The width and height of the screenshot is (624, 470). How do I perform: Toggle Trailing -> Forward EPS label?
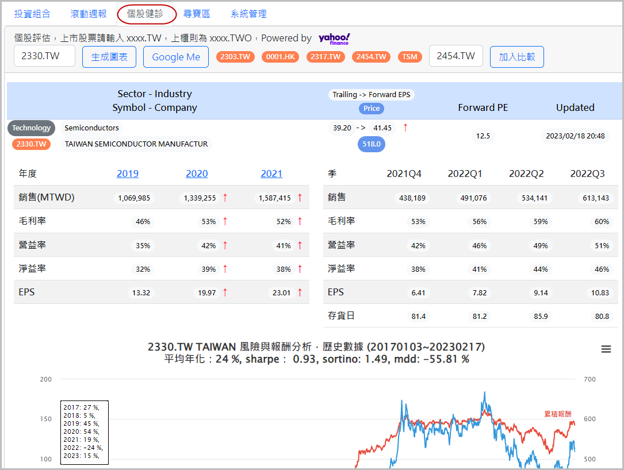pos(372,94)
